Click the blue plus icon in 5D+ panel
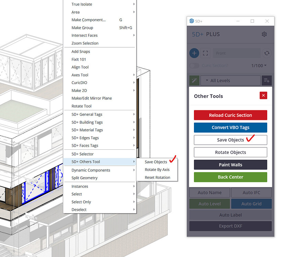This screenshot has height=257, width=293. click(x=194, y=53)
